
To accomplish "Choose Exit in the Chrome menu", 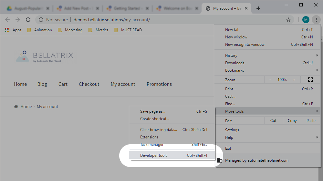I will pyautogui.click(x=267, y=148).
